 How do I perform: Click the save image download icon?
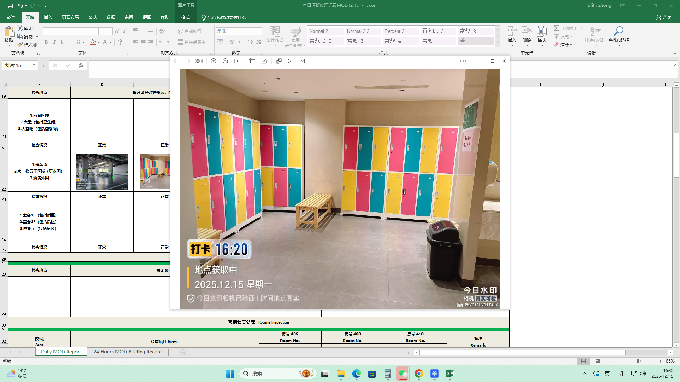[x=302, y=61]
